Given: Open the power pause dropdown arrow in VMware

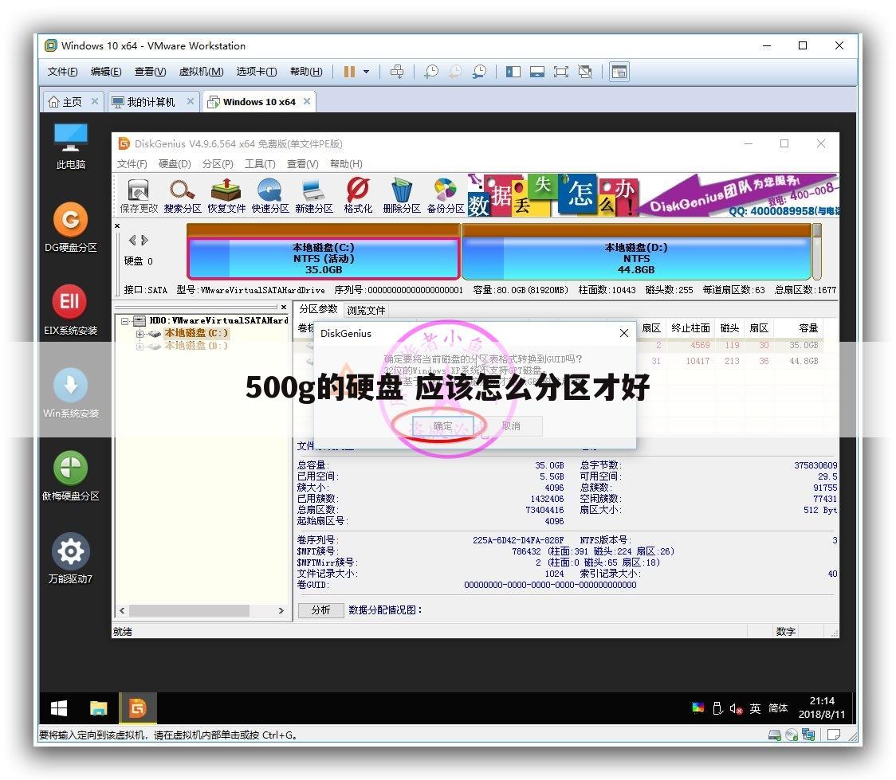Looking at the screenshot, I should (x=366, y=72).
